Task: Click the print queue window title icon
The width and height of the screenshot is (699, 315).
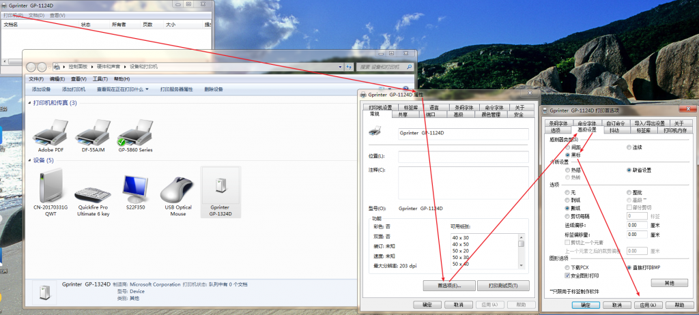Action: click(x=5, y=5)
